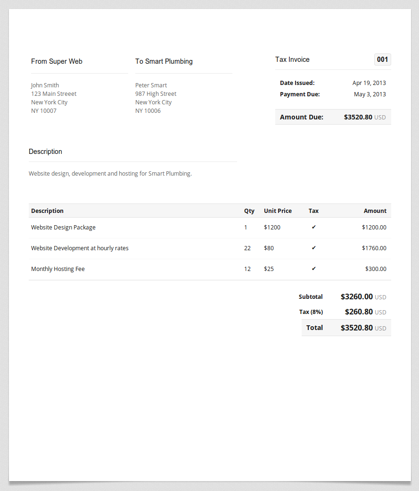
Task: Click the invoice number 001 badge
Action: 382,59
